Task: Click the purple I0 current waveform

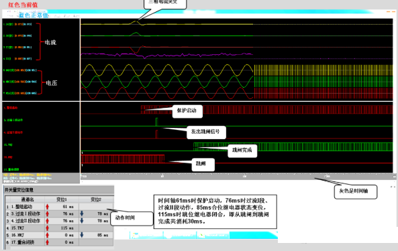Action: point(166,55)
